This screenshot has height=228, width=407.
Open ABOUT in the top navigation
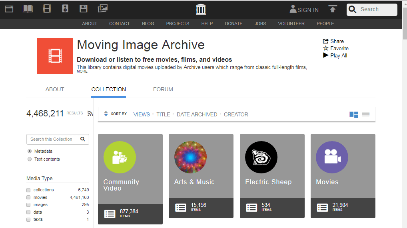pyautogui.click(x=90, y=24)
